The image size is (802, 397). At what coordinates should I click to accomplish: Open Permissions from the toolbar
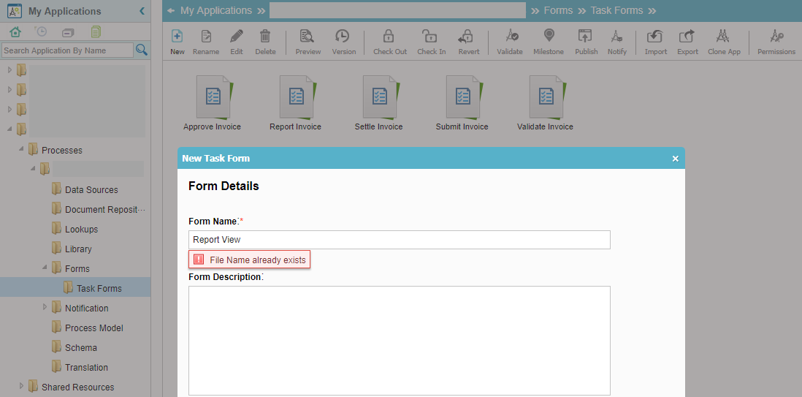pyautogui.click(x=776, y=37)
